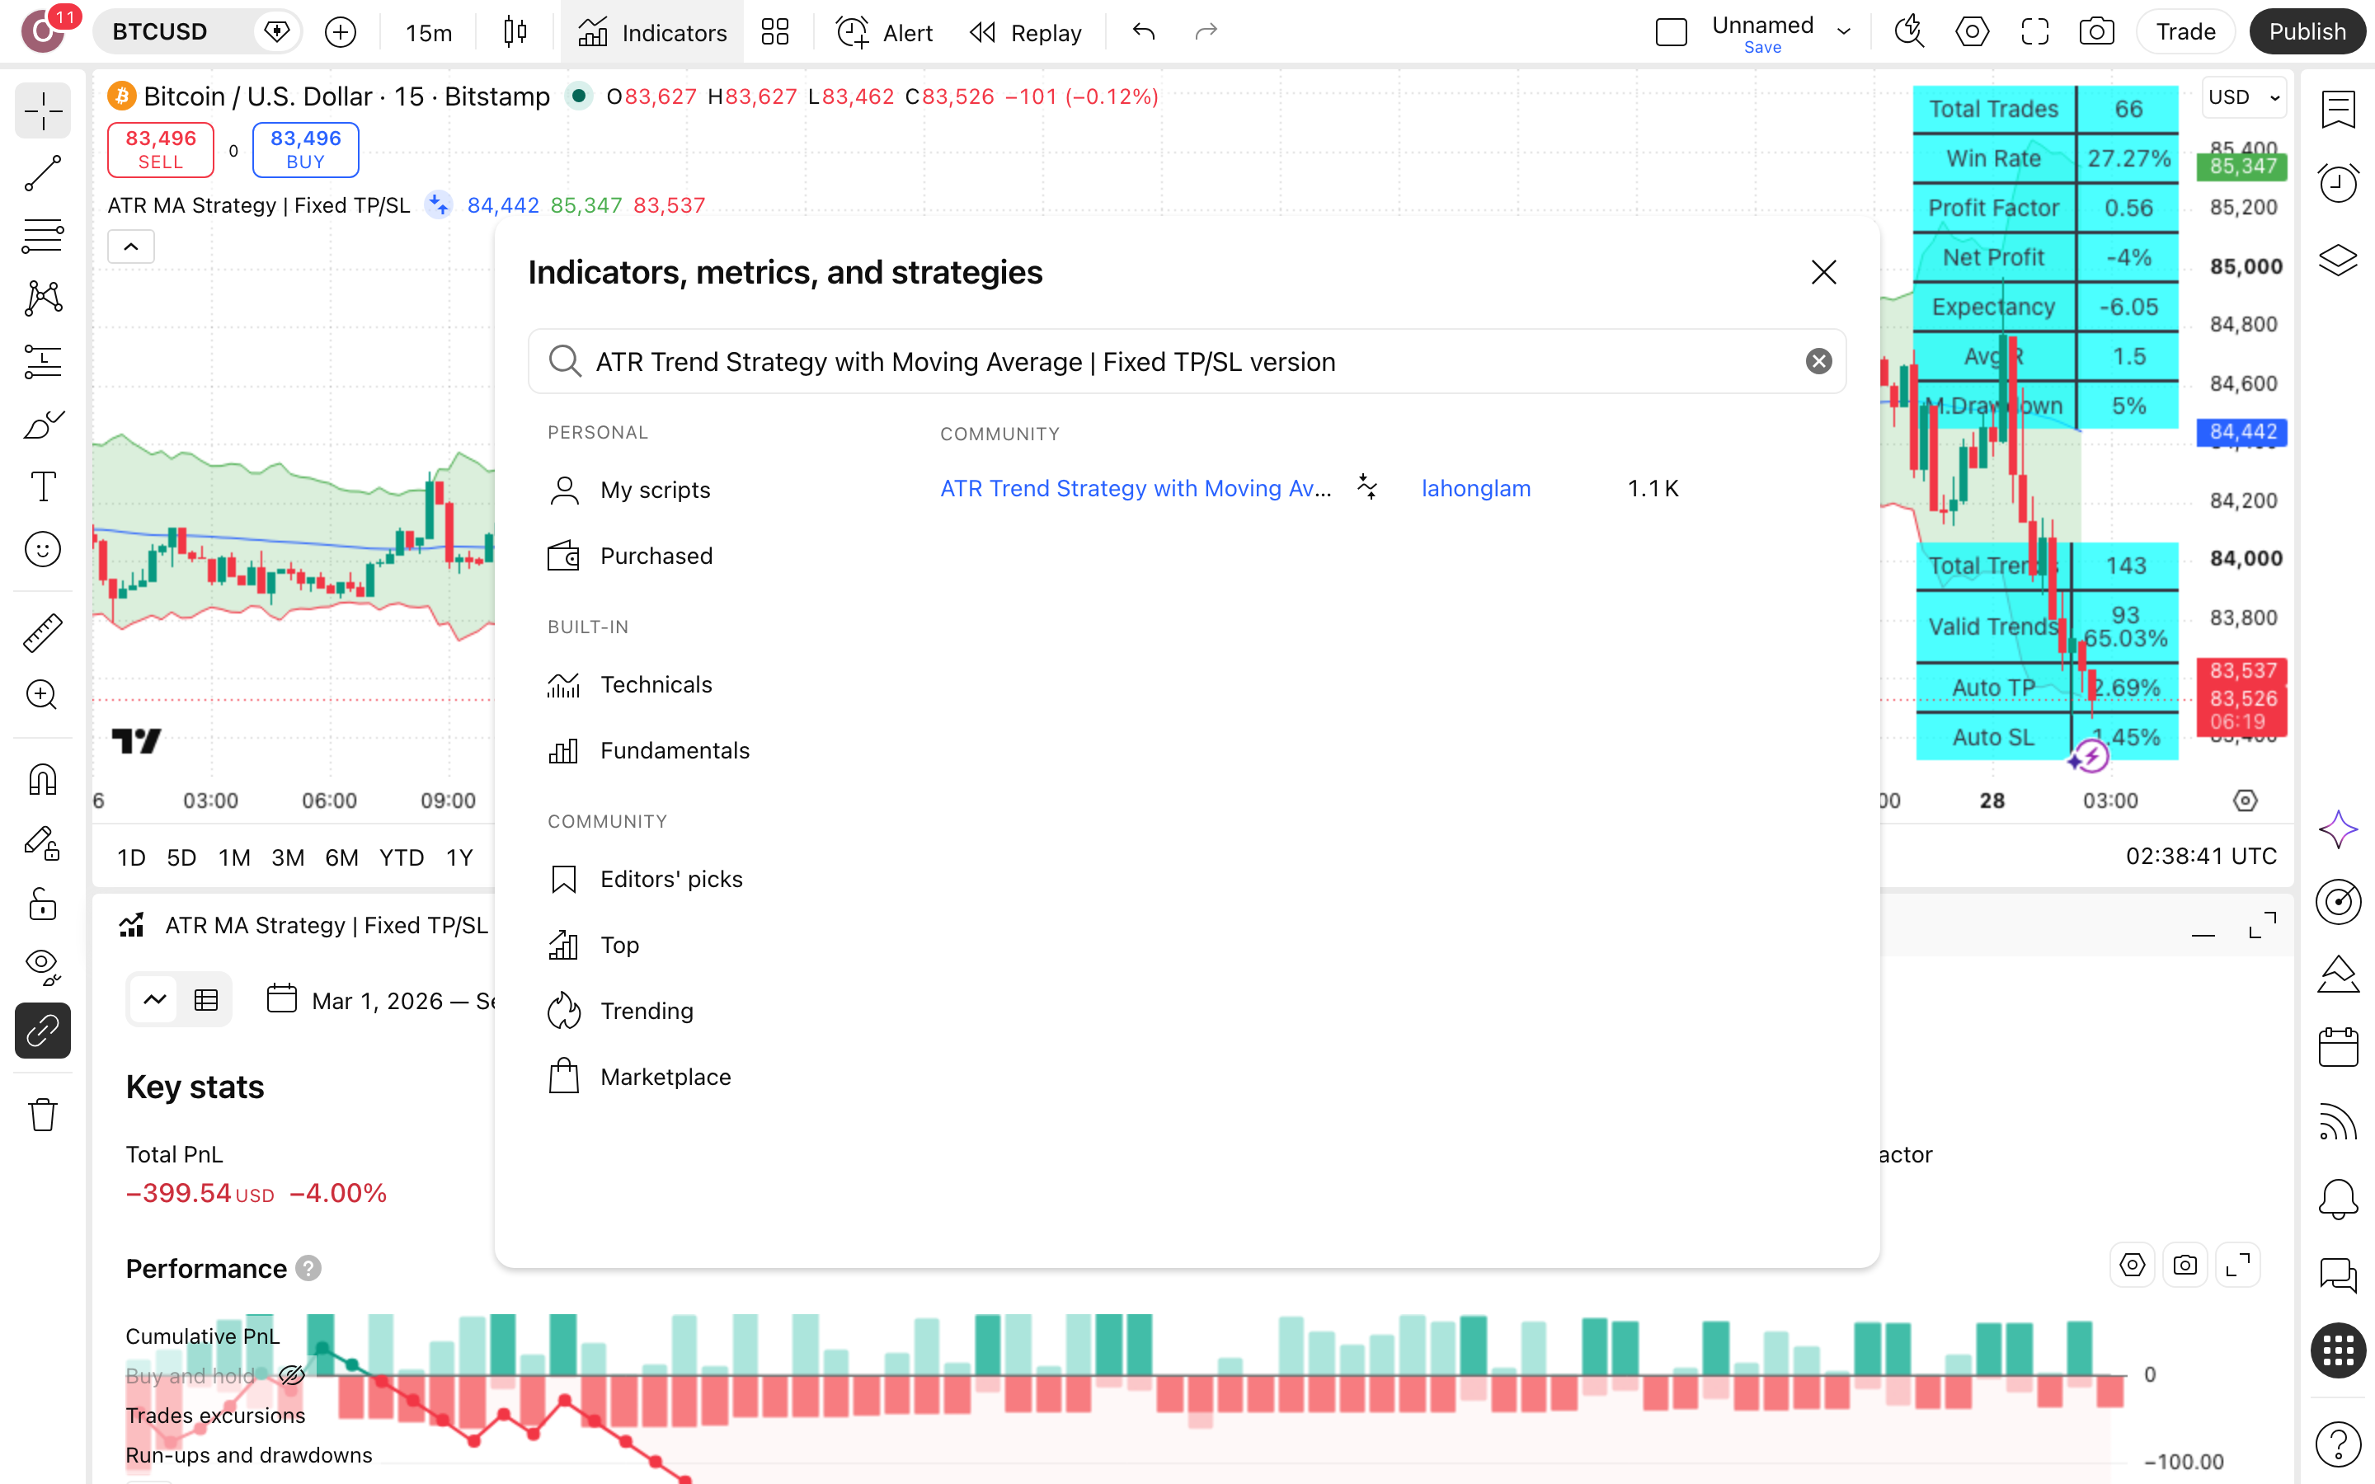Select the Patterns drawing tool
Screen dimensions: 2375x1484
point(42,298)
